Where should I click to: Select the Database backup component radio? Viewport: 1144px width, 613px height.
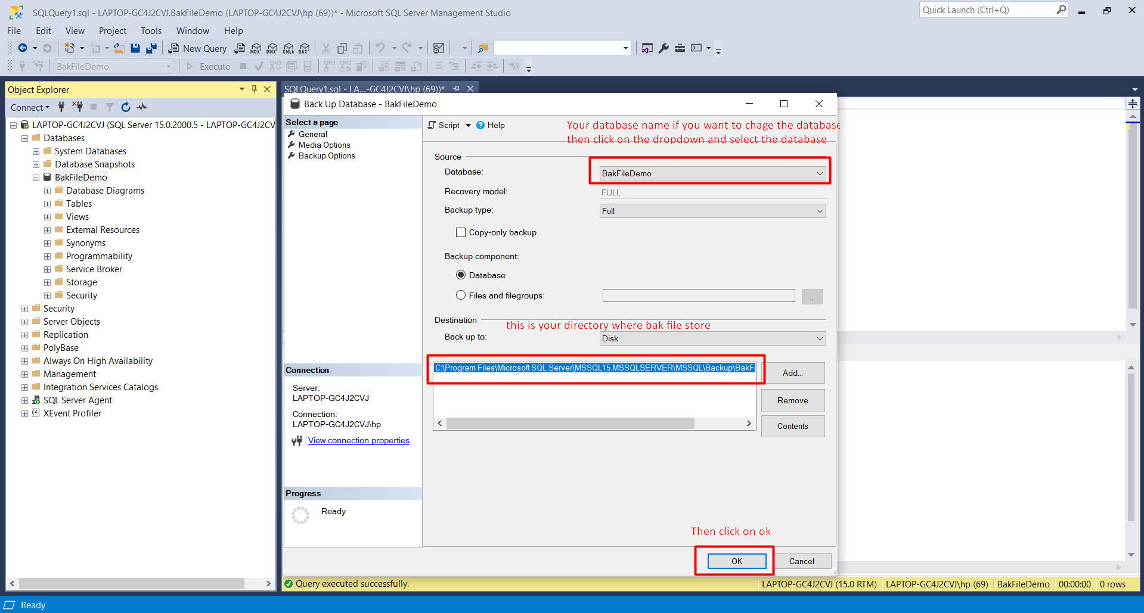[x=461, y=275]
